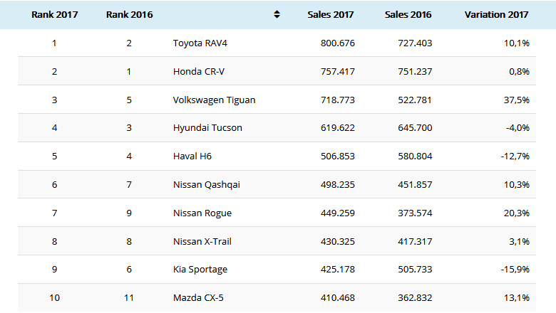Click the Sales 2017 column header
Screen dimensions: 556x313
click(331, 15)
